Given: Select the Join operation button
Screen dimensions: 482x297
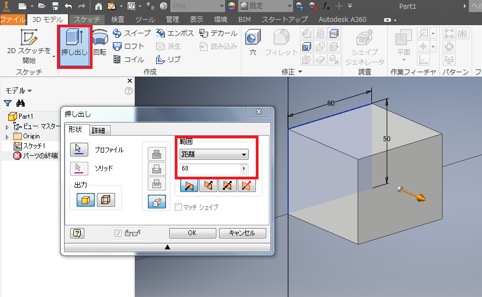Looking at the screenshot, I should pyautogui.click(x=157, y=154).
